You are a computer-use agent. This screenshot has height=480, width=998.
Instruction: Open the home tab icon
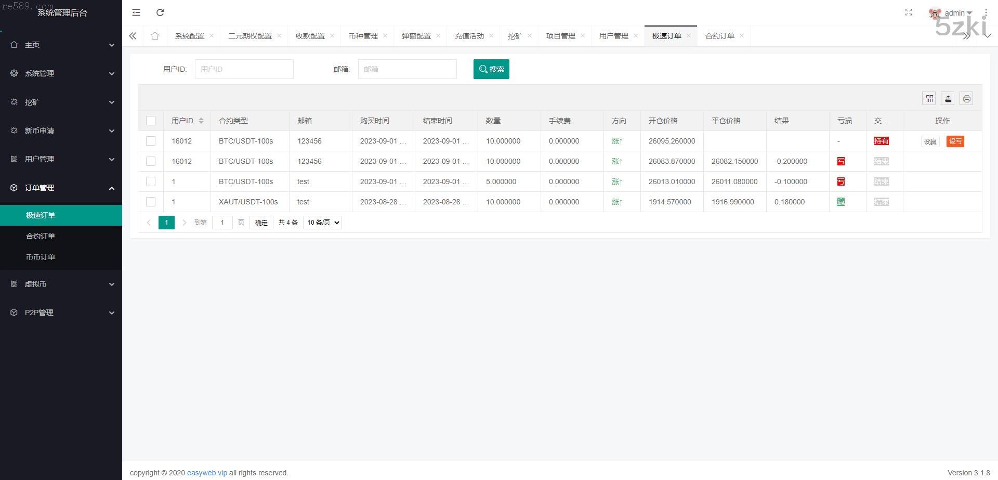click(155, 36)
